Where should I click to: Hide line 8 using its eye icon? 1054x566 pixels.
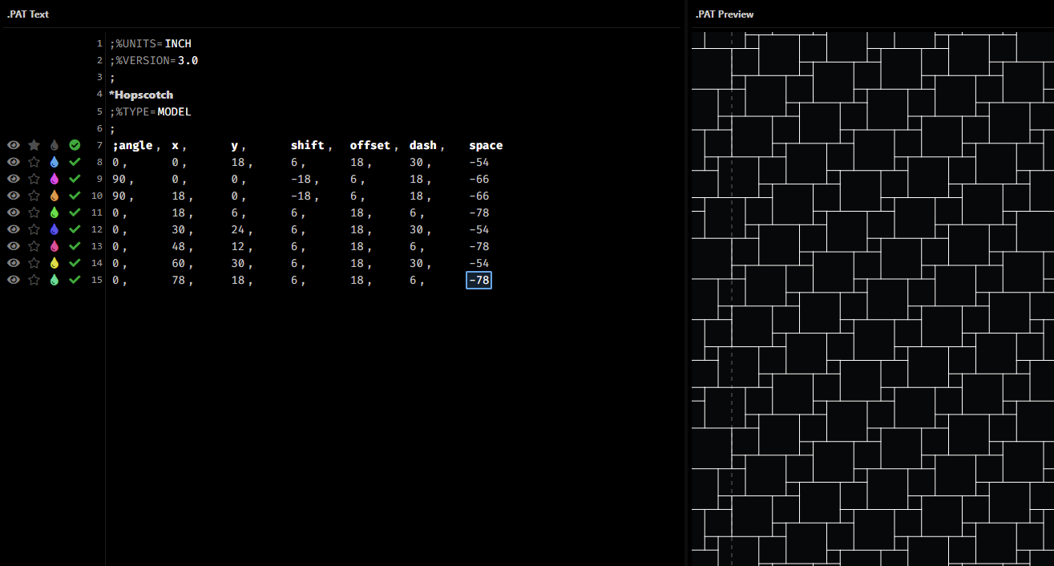point(14,162)
